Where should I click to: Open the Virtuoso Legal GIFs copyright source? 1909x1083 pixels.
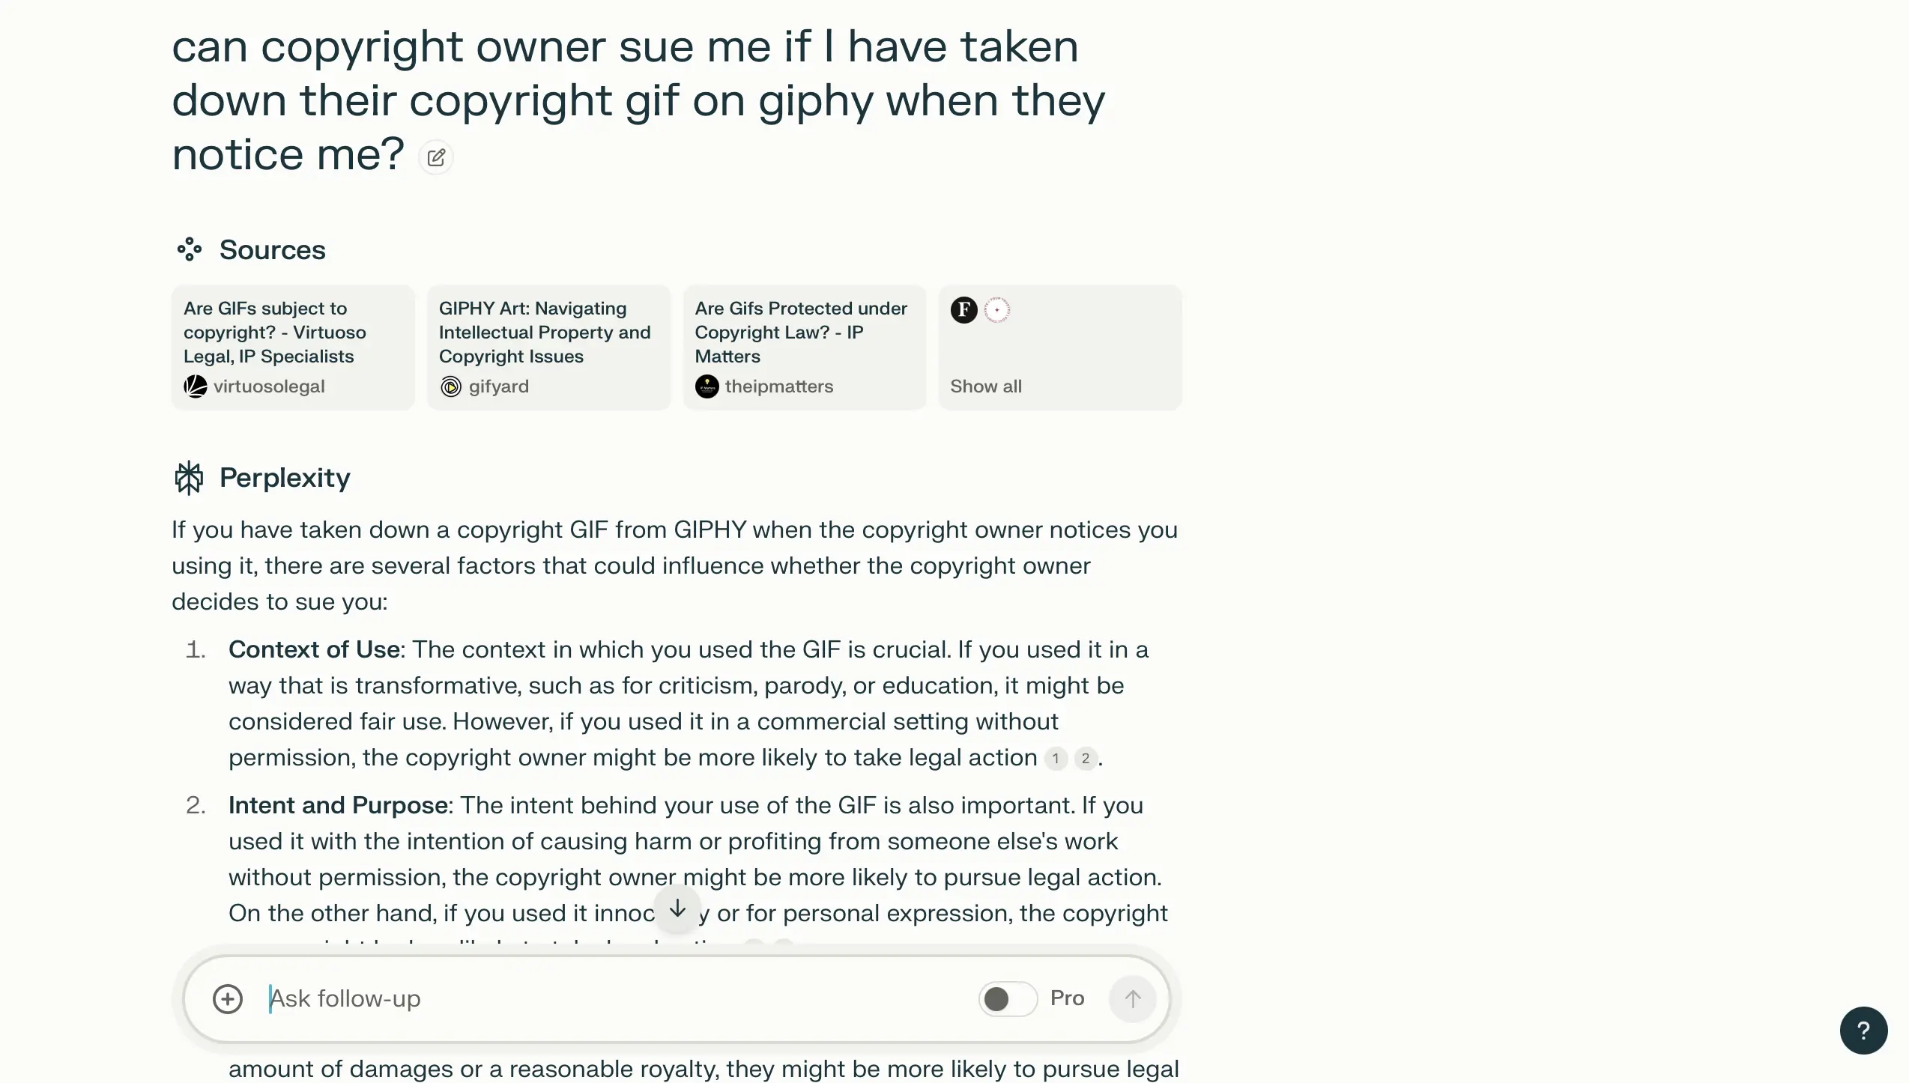pyautogui.click(x=293, y=348)
